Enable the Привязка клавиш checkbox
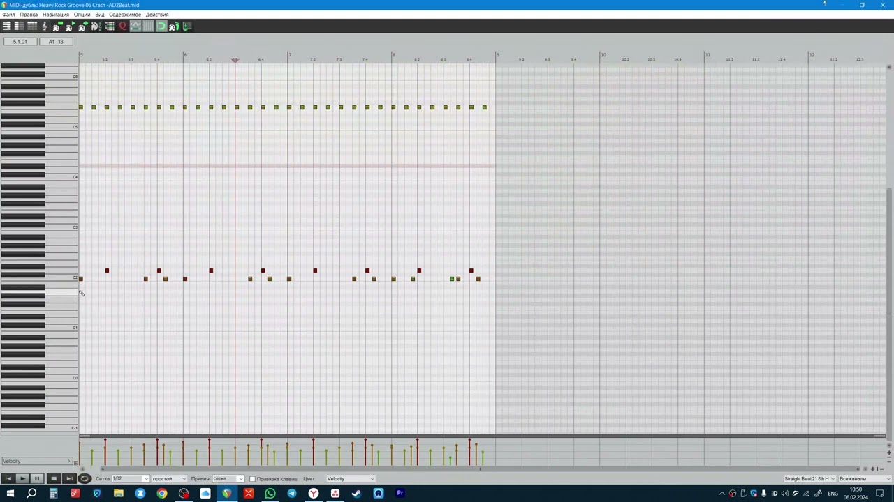Image resolution: width=894 pixels, height=502 pixels. tap(252, 479)
